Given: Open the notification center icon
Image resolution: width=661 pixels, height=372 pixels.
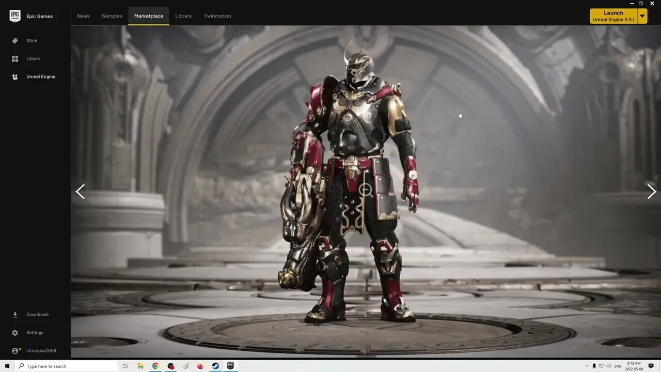Looking at the screenshot, I should tap(651, 366).
